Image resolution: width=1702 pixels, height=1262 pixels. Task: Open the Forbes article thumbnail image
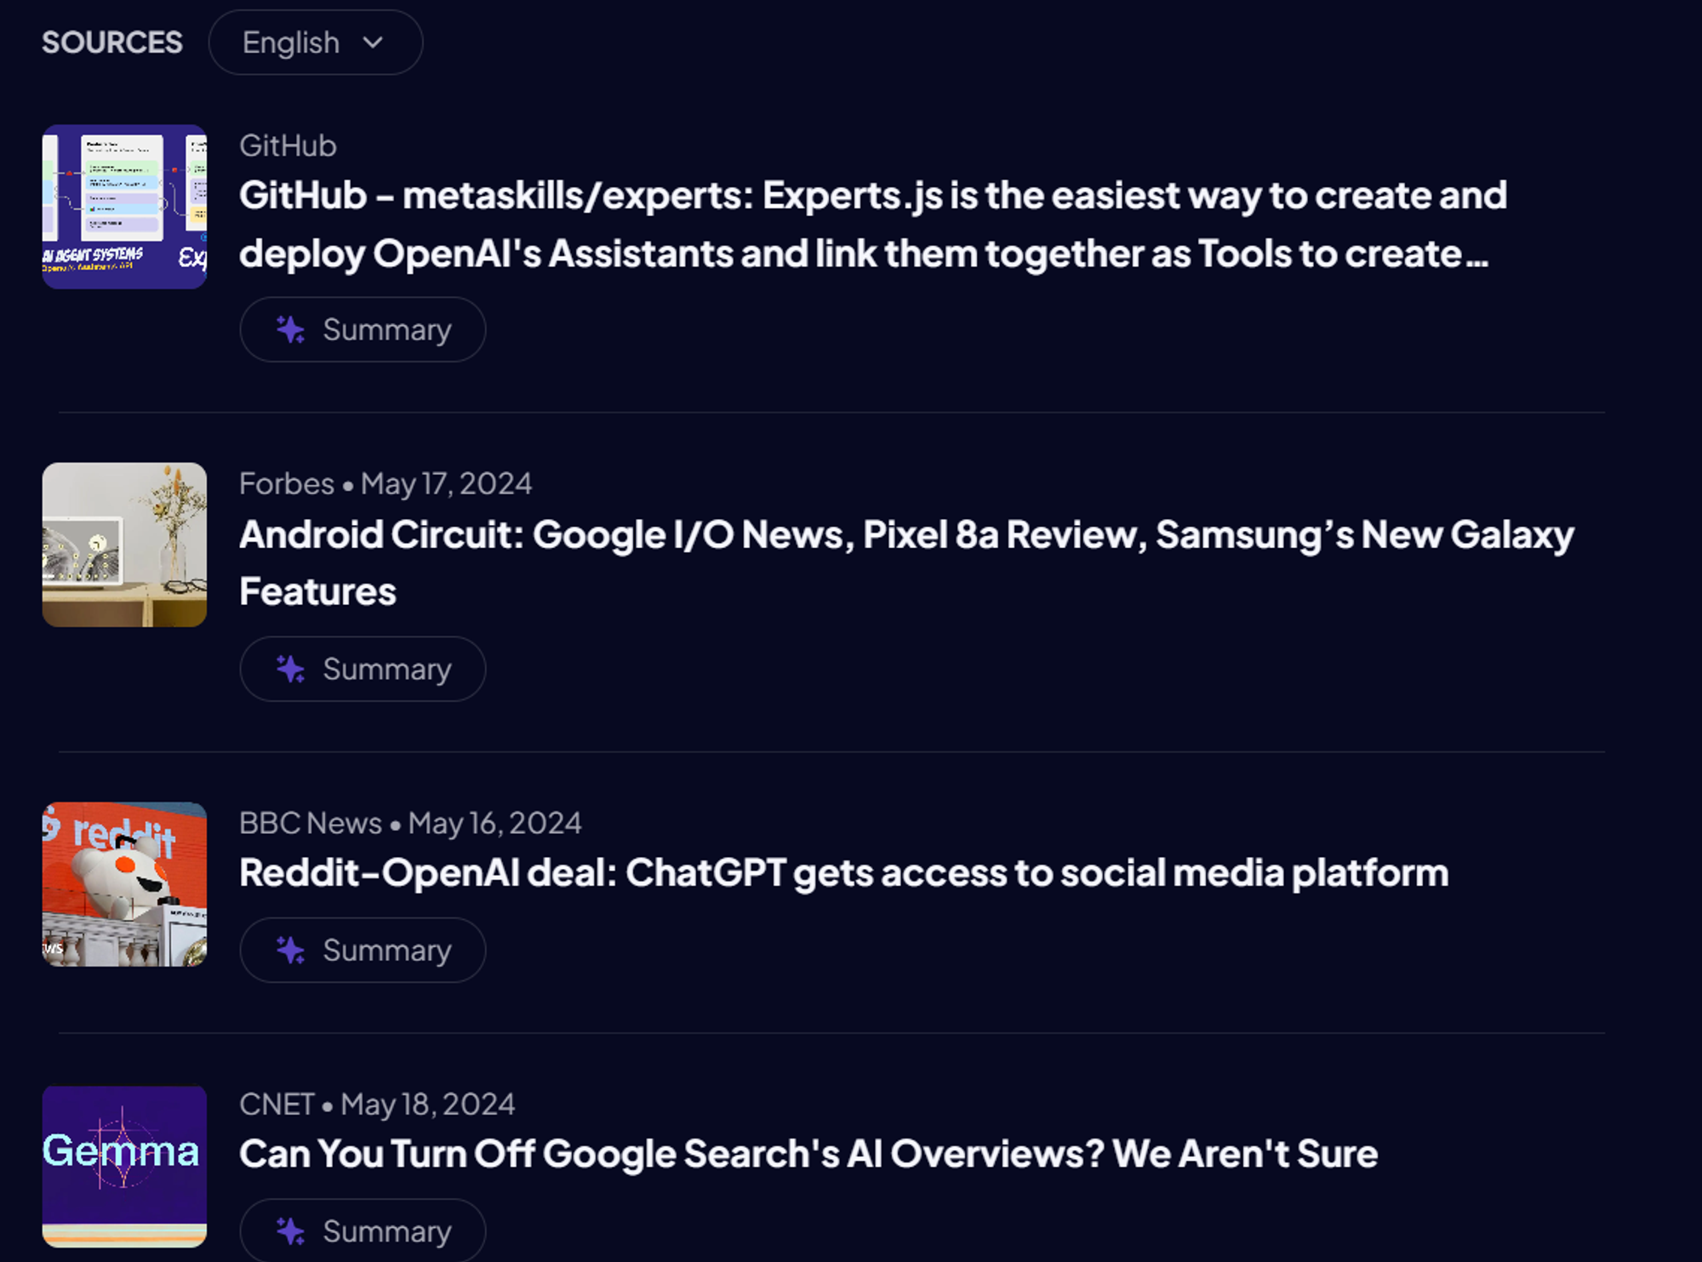point(124,545)
